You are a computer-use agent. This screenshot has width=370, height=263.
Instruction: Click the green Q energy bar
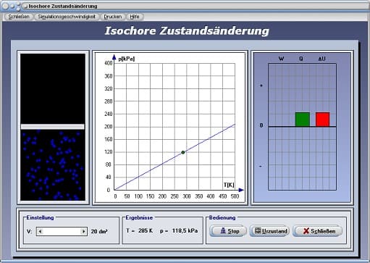pyautogui.click(x=303, y=120)
